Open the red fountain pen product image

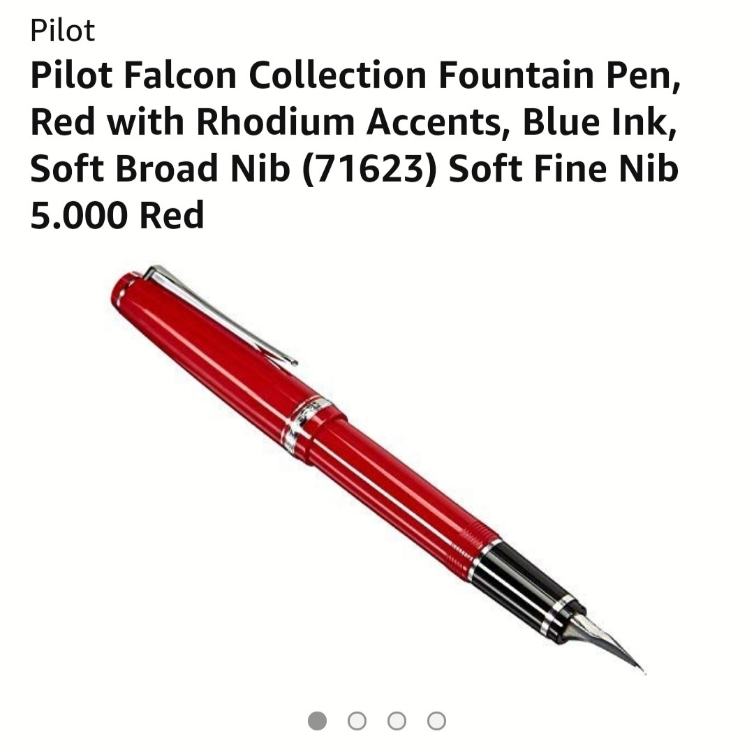pyautogui.click(x=378, y=469)
